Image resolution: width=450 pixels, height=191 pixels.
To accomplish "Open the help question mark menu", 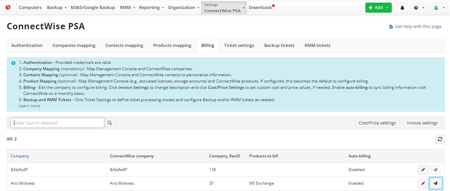I will pos(419,8).
